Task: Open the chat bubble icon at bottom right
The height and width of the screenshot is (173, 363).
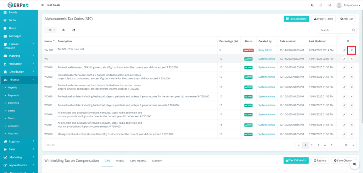Action: pyautogui.click(x=354, y=164)
